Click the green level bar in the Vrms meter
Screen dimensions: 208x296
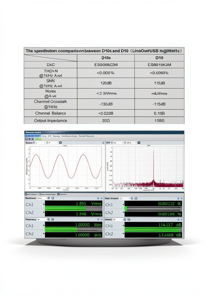65,209
